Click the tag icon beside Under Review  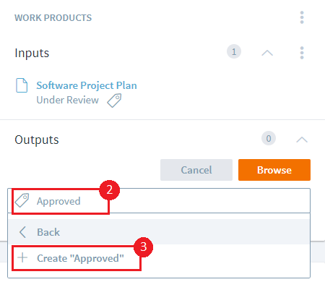(x=114, y=101)
